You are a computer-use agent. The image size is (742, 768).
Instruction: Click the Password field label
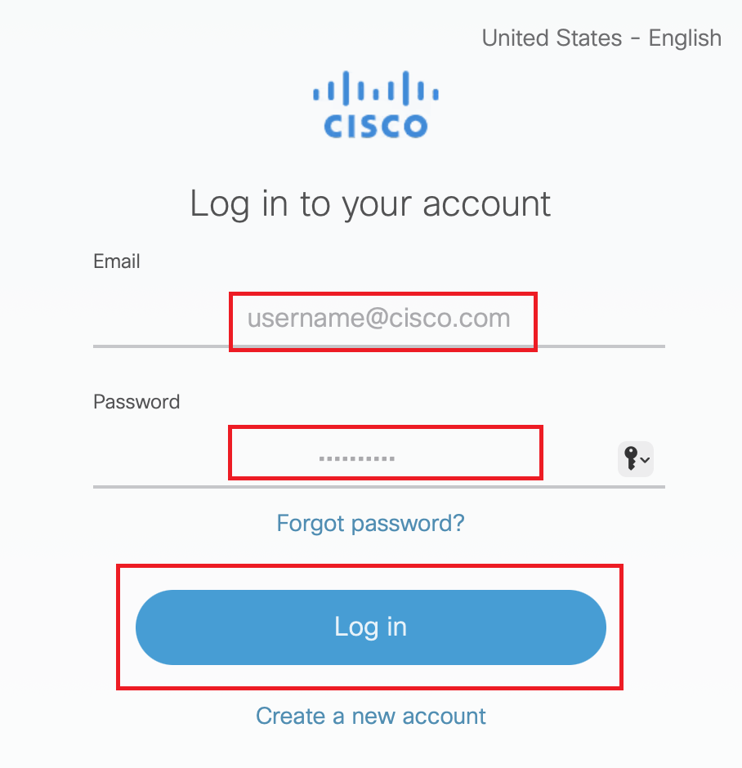click(136, 402)
